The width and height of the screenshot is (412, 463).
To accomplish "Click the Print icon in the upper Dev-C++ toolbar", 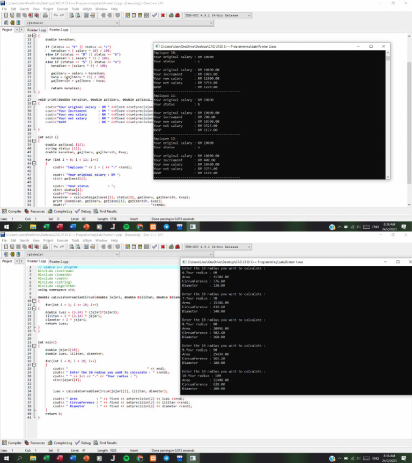I will (46, 16).
